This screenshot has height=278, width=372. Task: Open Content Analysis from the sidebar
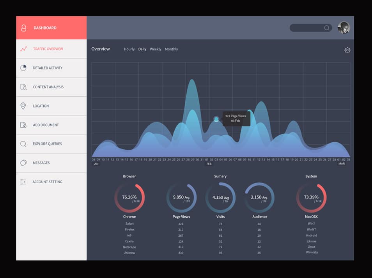pyautogui.click(x=23, y=87)
